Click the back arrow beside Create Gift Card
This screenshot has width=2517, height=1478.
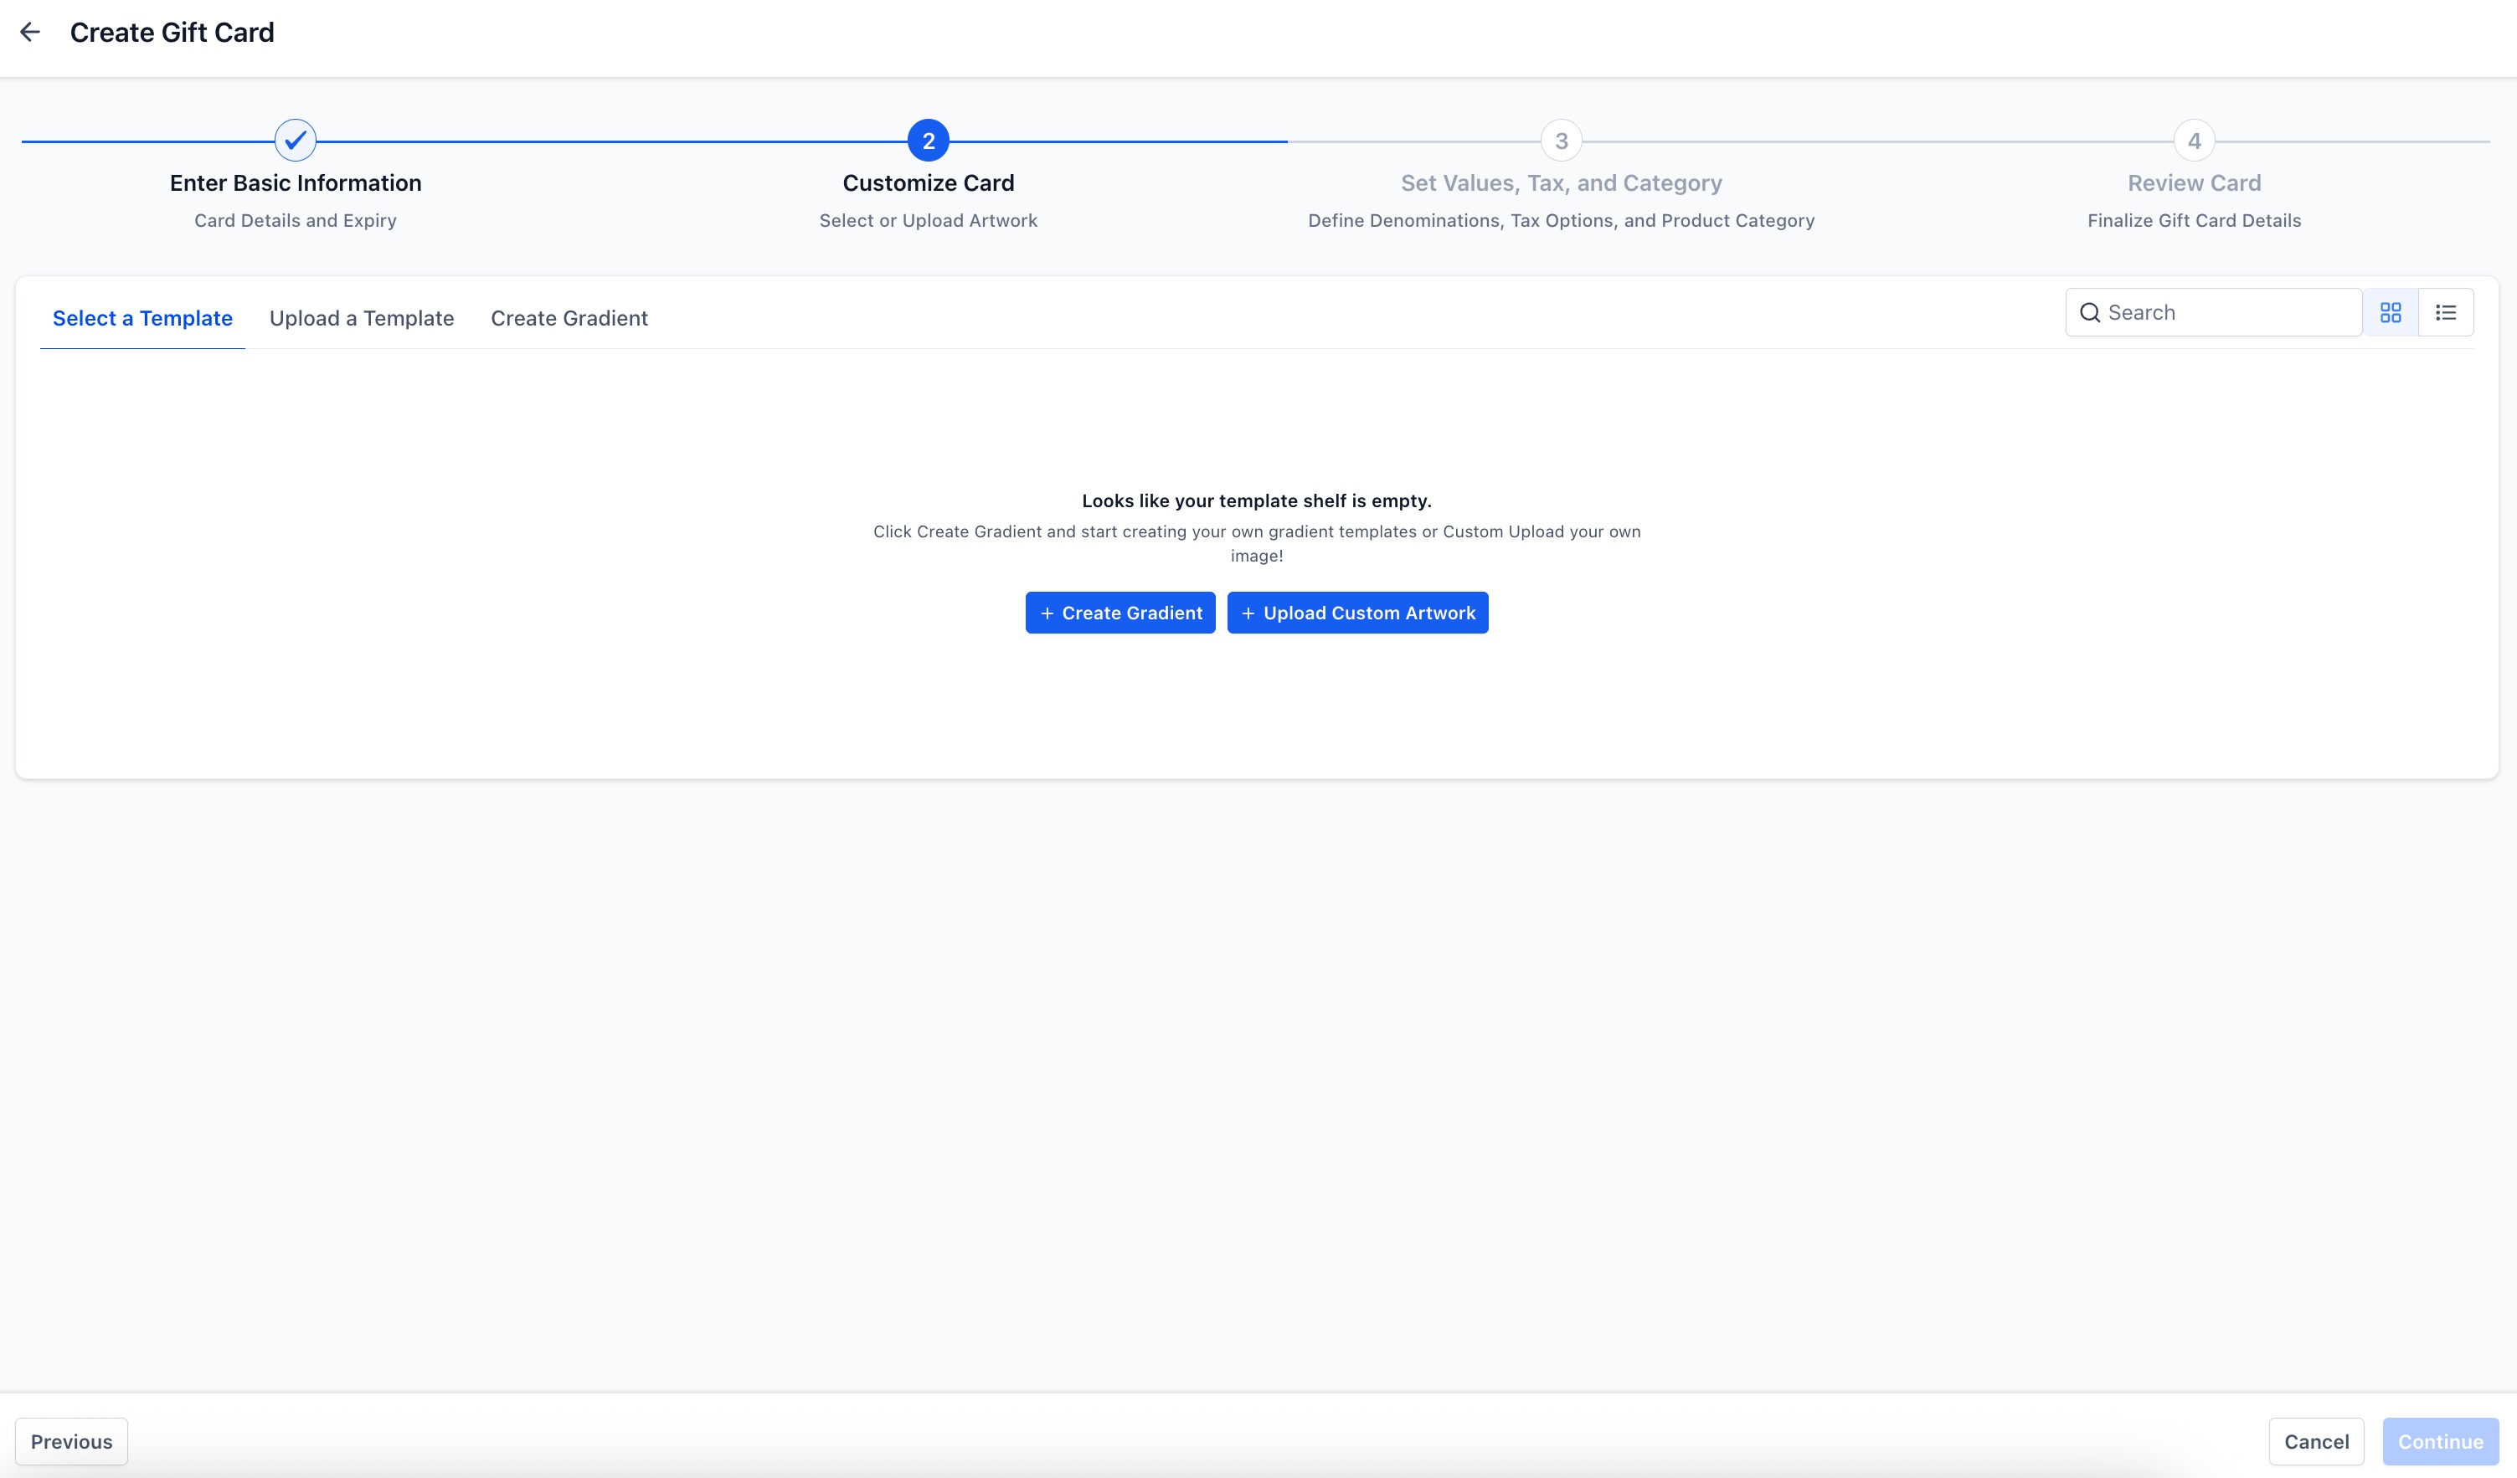click(30, 33)
